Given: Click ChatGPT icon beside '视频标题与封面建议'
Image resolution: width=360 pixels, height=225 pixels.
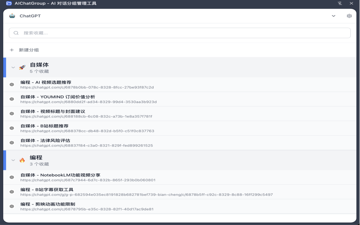Looking at the screenshot, I should pos(12,114).
